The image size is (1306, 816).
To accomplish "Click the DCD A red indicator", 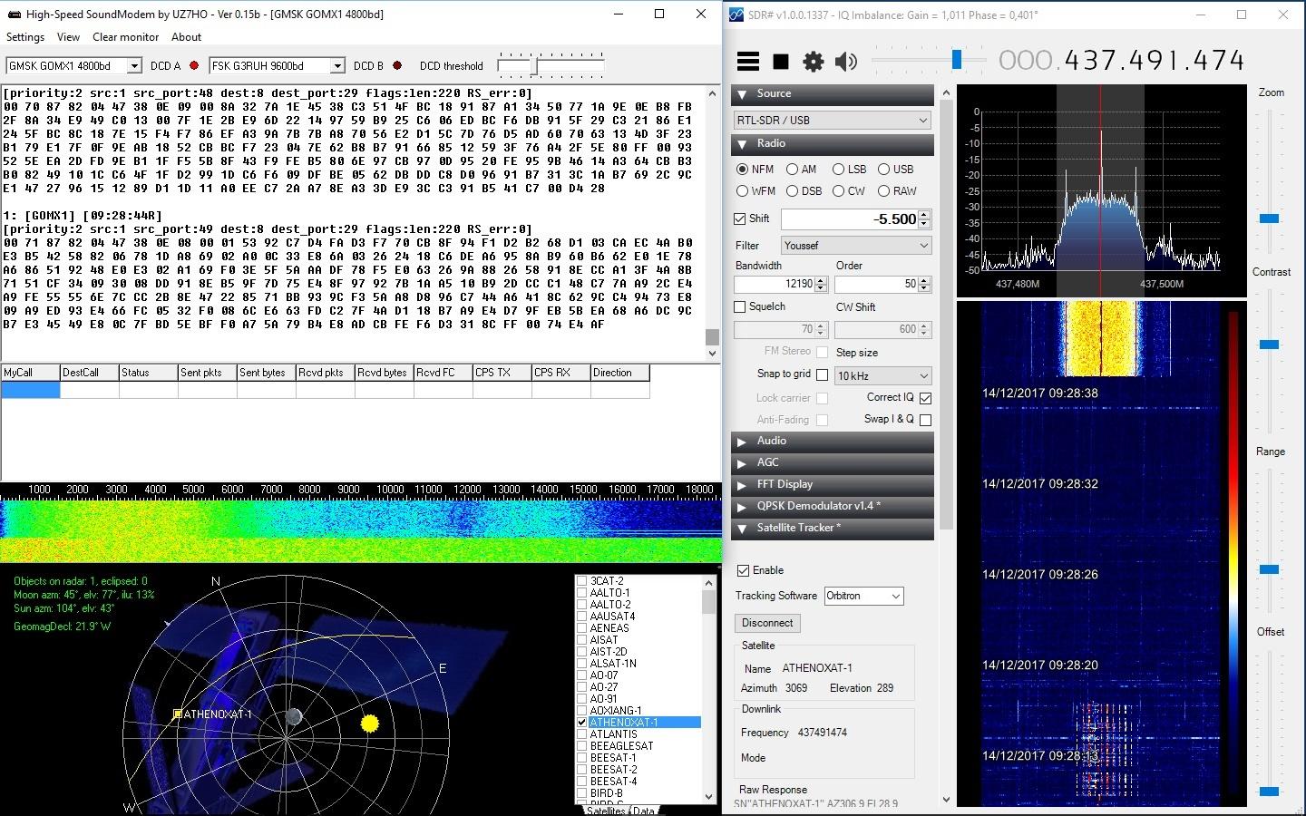I will (194, 65).
